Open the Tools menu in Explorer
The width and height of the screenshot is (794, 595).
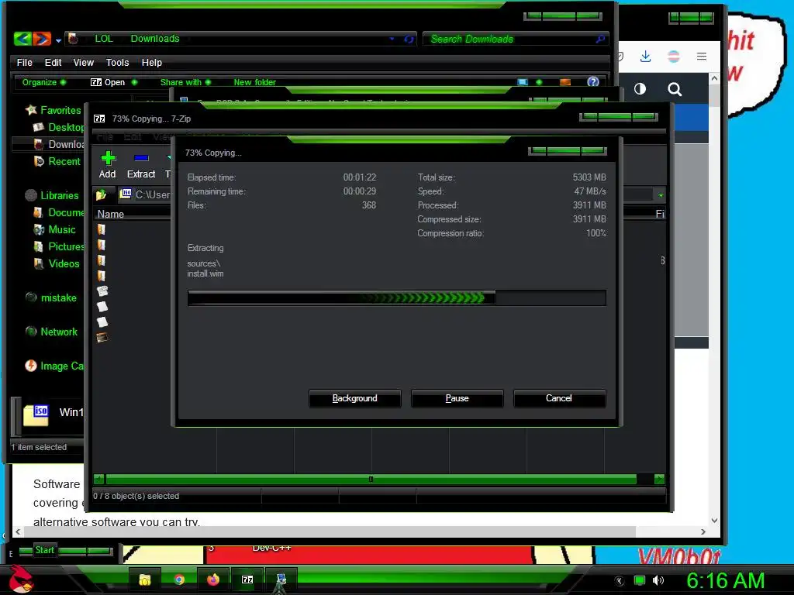click(118, 62)
